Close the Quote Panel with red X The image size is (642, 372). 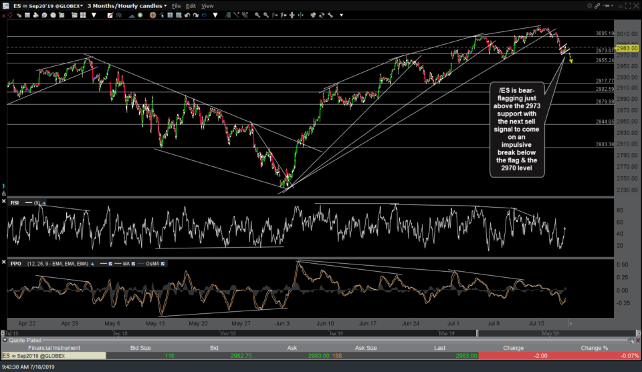(638, 340)
